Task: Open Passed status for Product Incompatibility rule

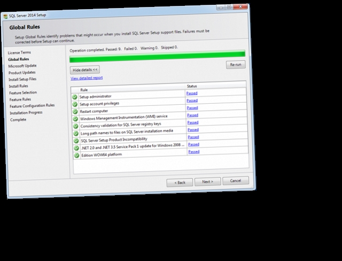Action: [x=193, y=137]
